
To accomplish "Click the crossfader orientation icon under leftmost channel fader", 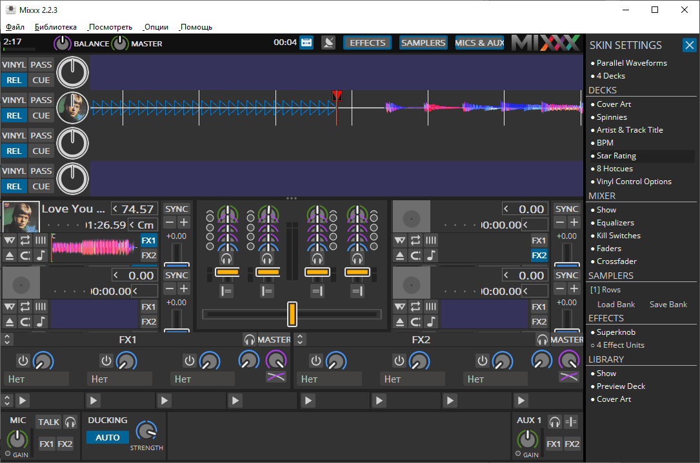I will (226, 292).
